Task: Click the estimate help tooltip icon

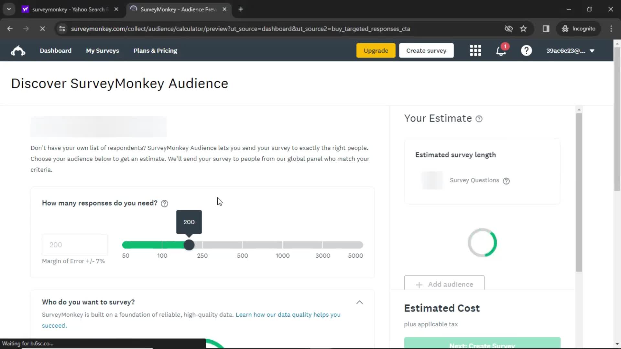Action: coord(479,119)
